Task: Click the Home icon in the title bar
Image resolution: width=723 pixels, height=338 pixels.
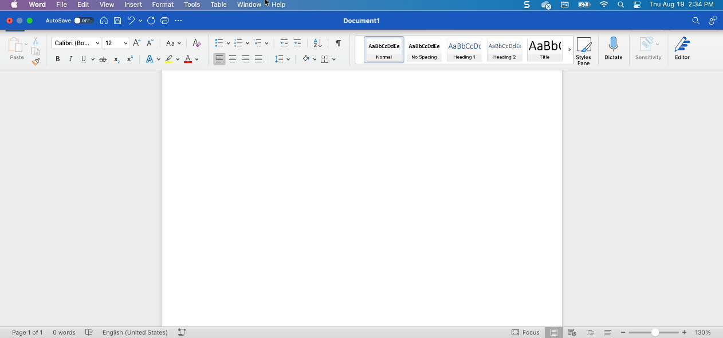Action: click(104, 21)
